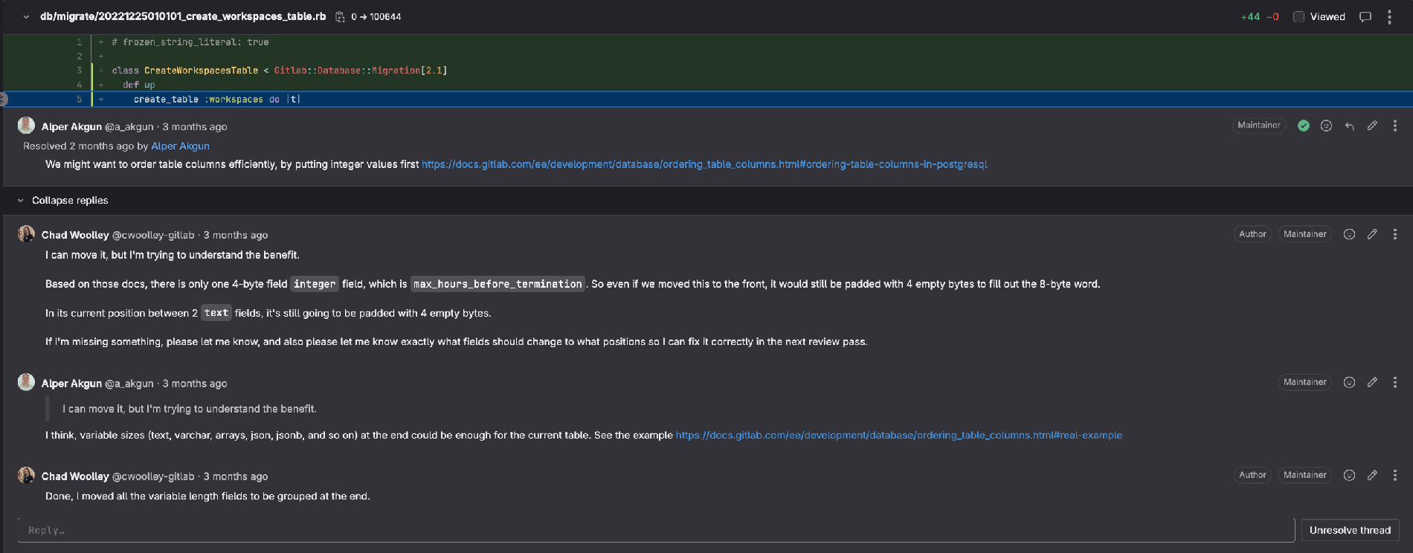This screenshot has width=1413, height=553.
Task: Click the Unresolve thread button
Action: (x=1350, y=530)
